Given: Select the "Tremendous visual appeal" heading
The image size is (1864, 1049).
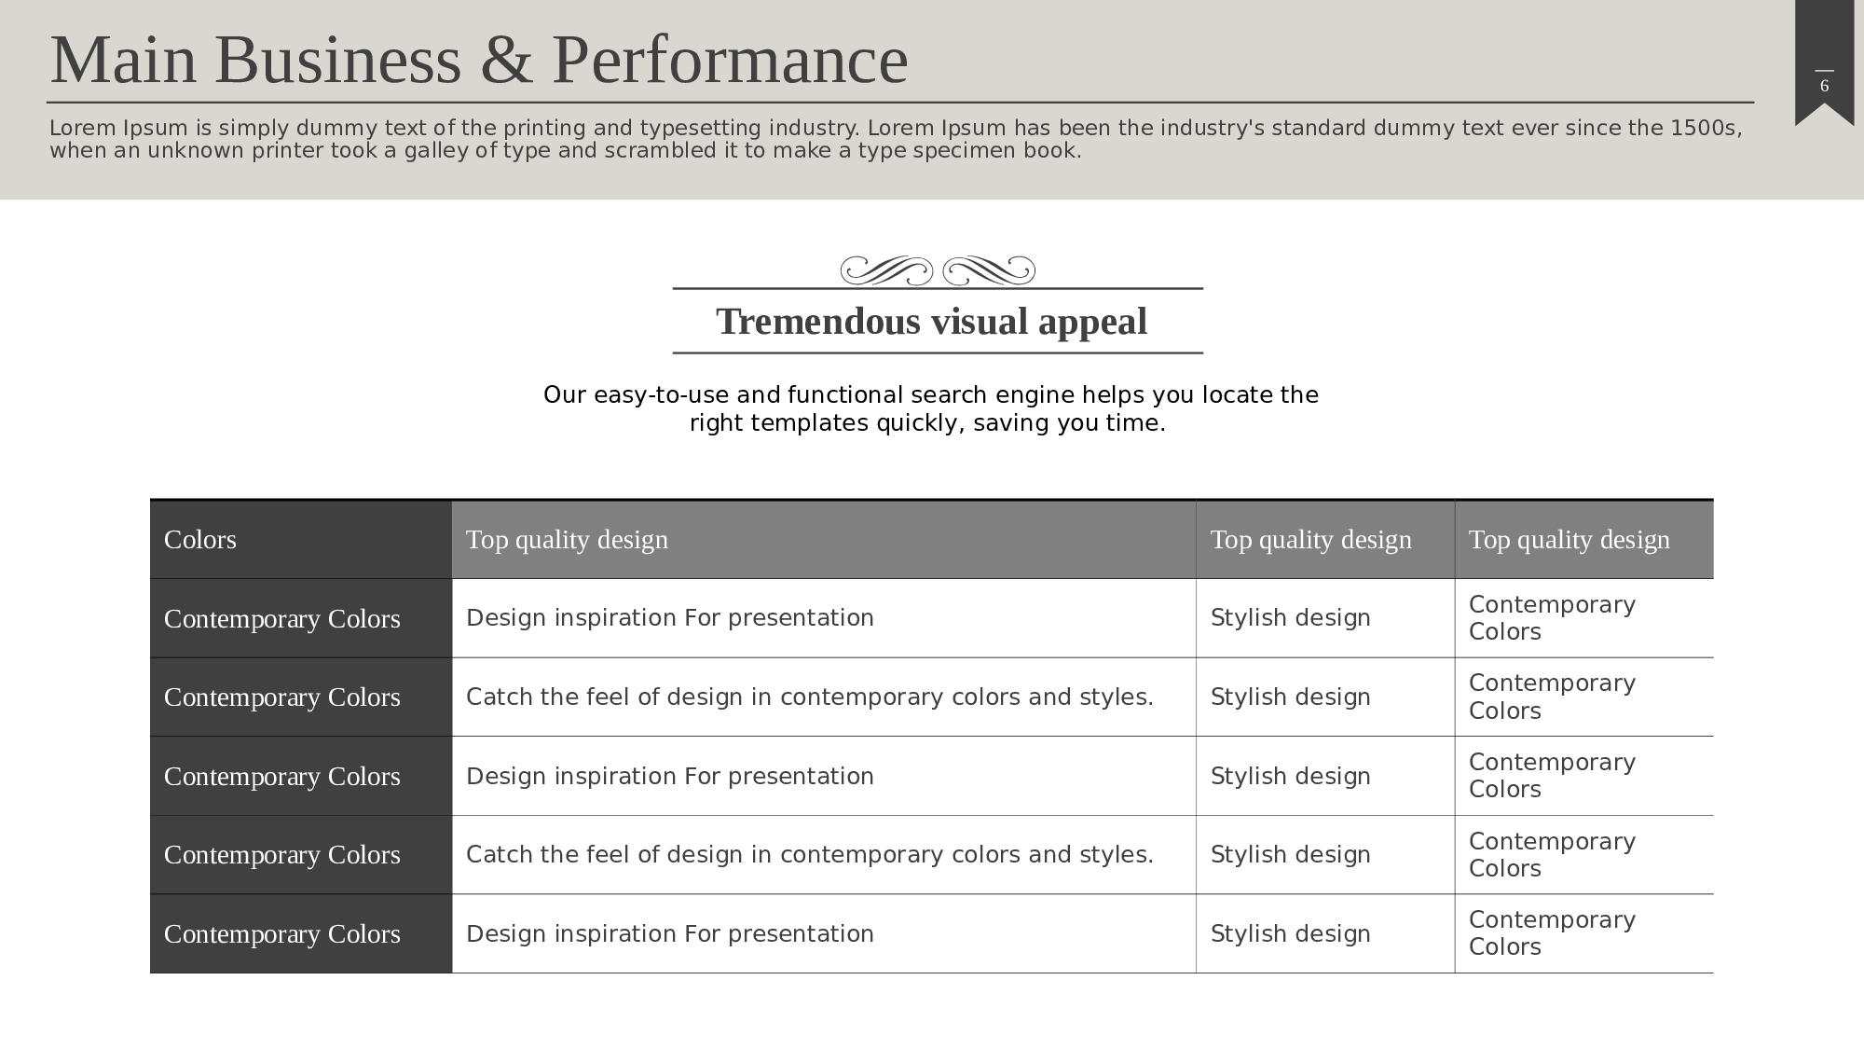Looking at the screenshot, I should (x=931, y=322).
